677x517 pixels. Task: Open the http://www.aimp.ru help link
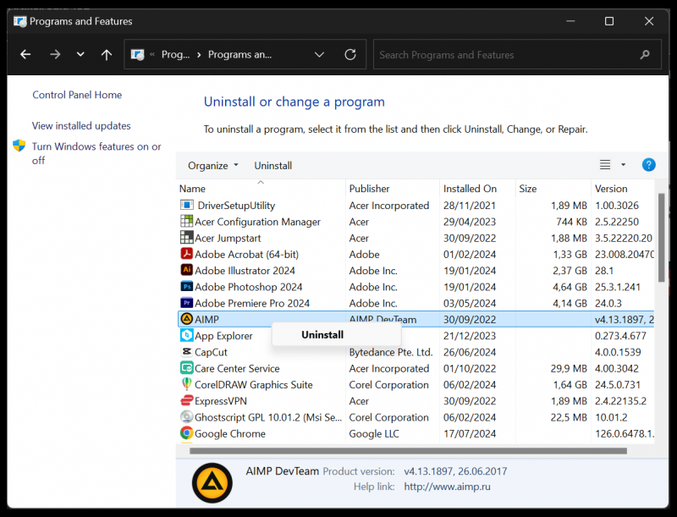tap(447, 487)
